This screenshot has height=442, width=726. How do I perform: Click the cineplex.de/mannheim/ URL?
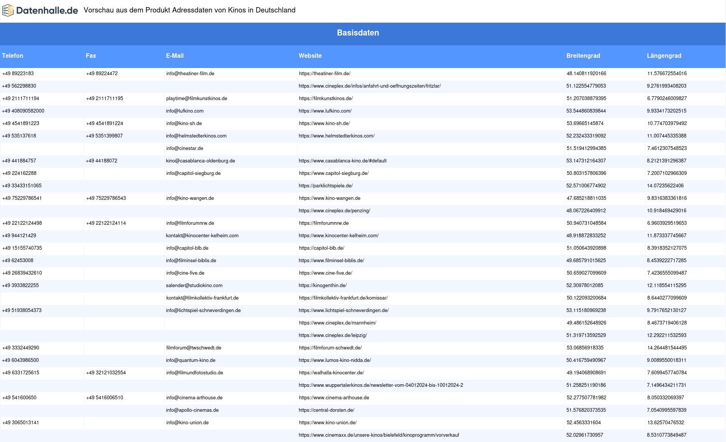click(x=338, y=323)
